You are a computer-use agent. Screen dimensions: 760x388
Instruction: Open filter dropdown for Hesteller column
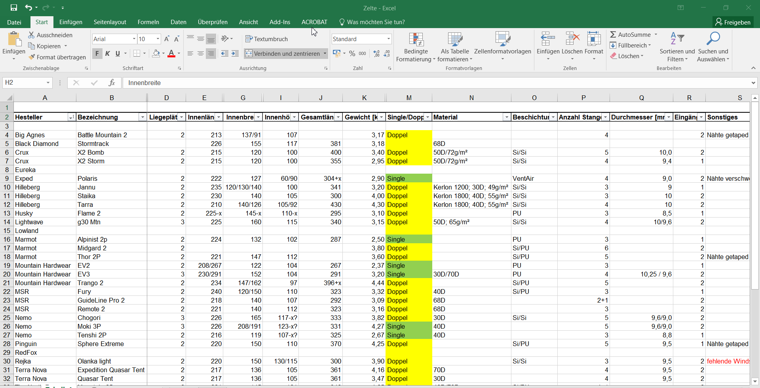[71, 117]
